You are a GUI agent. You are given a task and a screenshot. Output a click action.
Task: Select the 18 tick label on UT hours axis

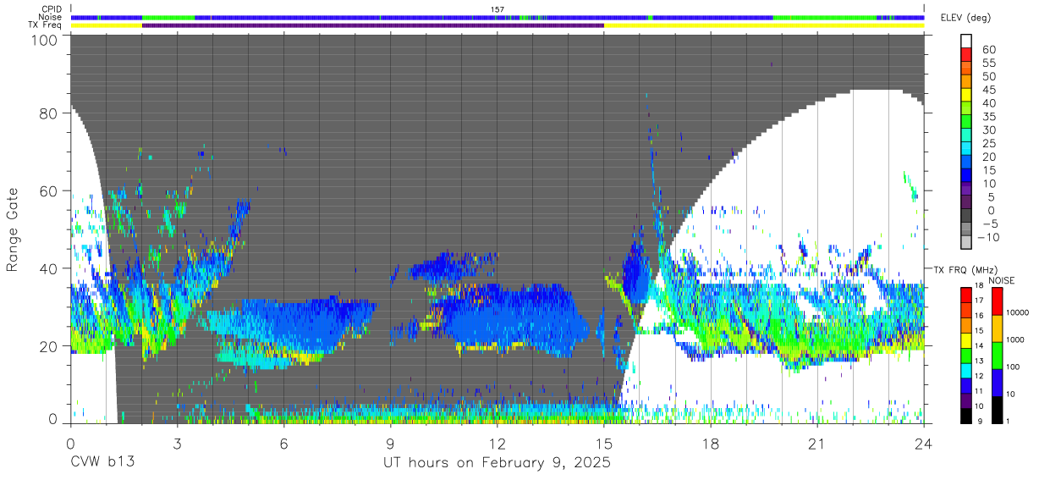(x=711, y=443)
